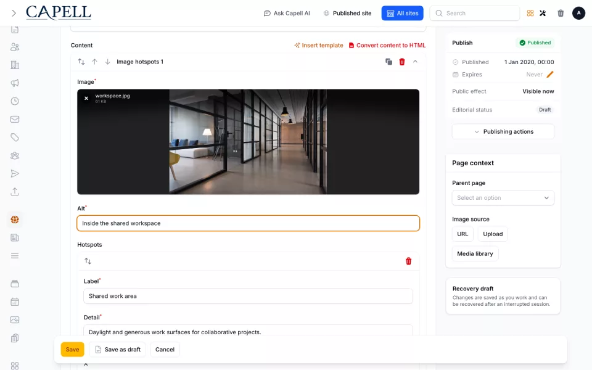Click Ask Capell AI
592x370 pixels.
(x=287, y=13)
